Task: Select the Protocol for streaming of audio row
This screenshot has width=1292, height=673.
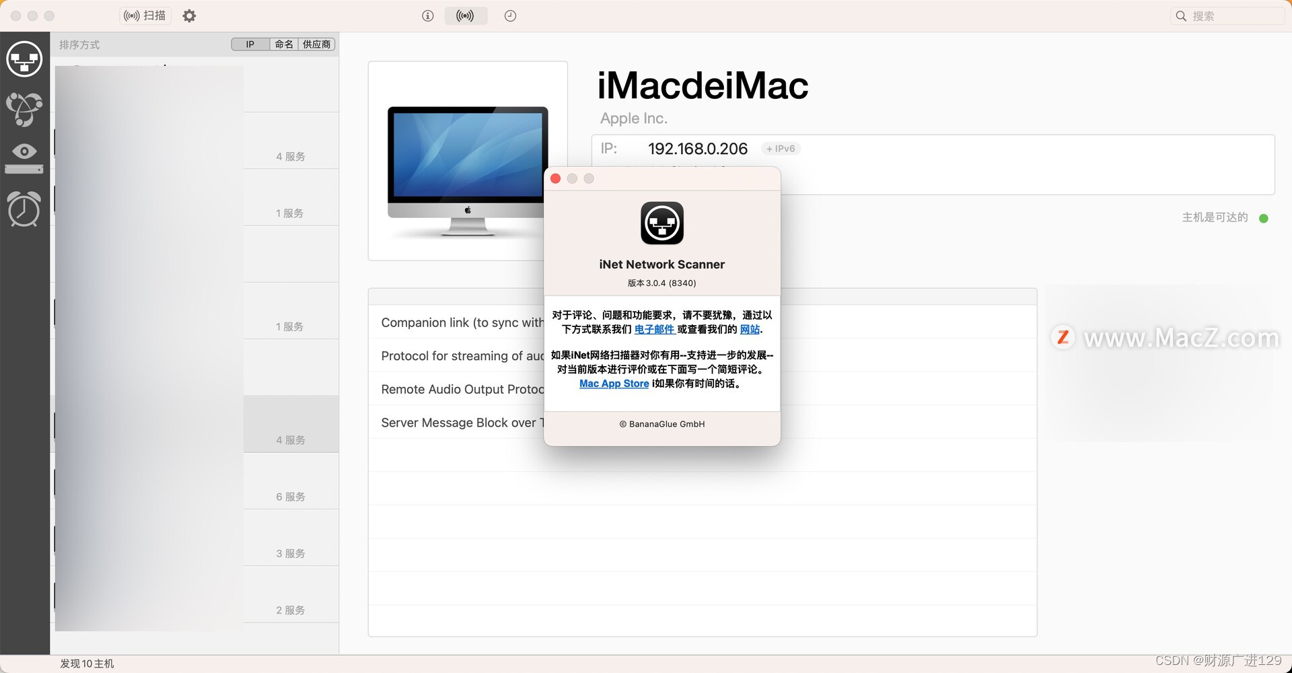Action: pos(703,355)
